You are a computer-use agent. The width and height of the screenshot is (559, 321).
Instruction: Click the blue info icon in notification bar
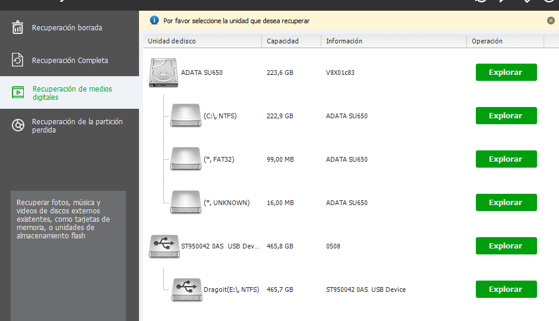pyautogui.click(x=154, y=20)
